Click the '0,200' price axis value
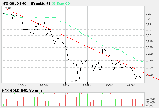This screenshot has width=159, height=112. pos(149,67)
